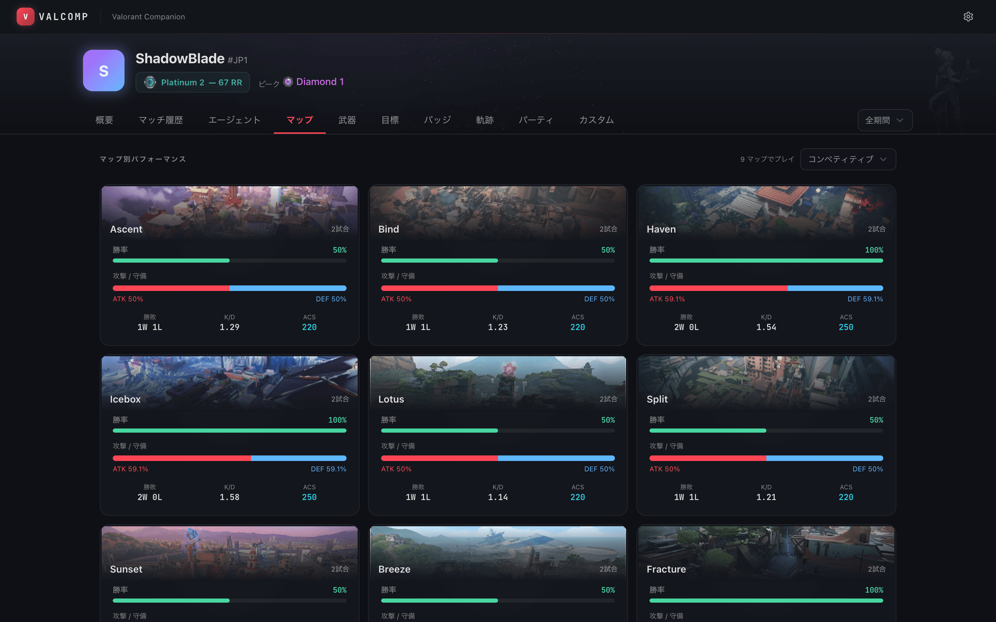Switch to the 概要 tab

pos(104,120)
